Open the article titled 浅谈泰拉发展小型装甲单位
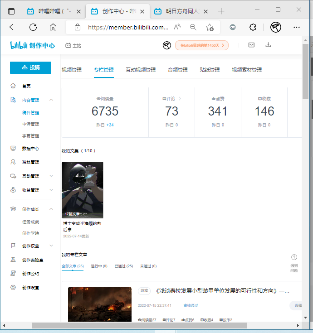 (222, 291)
